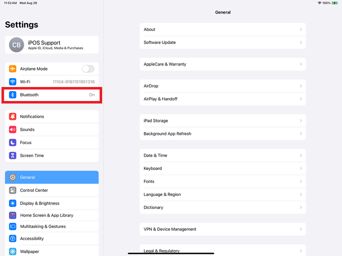Tap the 11:52 AM clock in status bar

pos(10,3)
